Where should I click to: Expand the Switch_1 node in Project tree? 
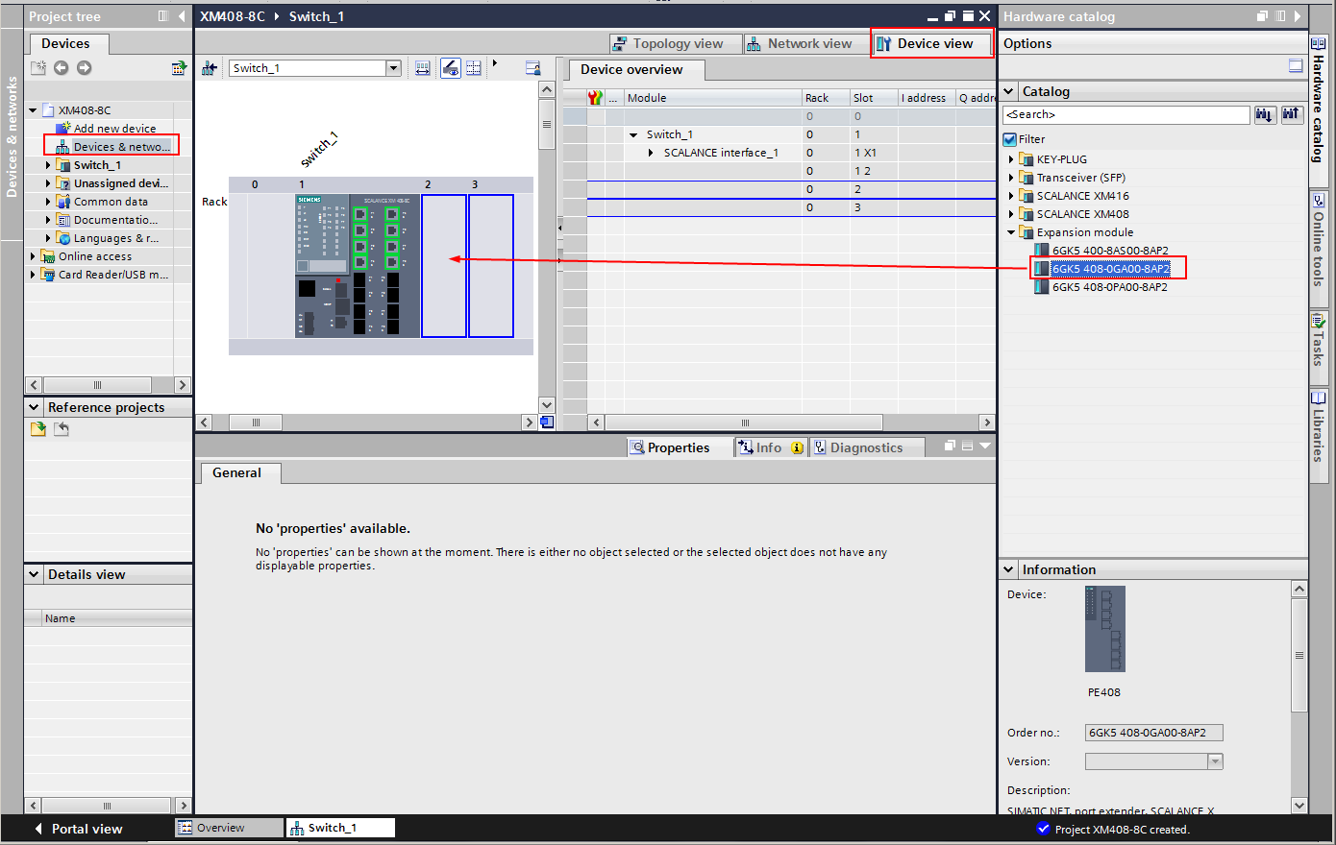coord(48,165)
